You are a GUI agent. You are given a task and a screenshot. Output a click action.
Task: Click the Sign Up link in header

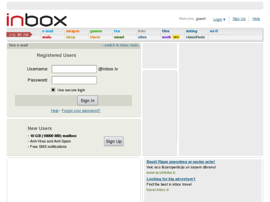pyautogui.click(x=239, y=19)
